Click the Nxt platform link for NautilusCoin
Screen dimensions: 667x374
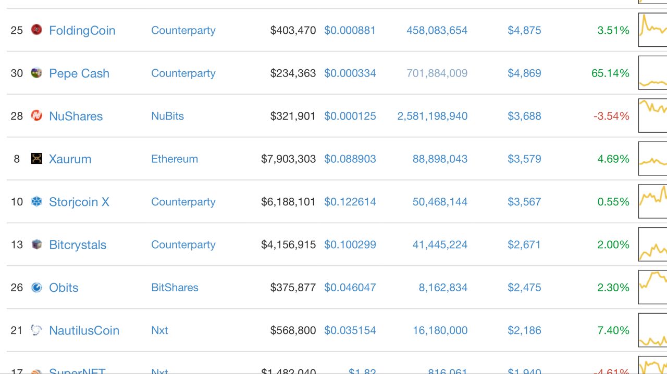[159, 330]
